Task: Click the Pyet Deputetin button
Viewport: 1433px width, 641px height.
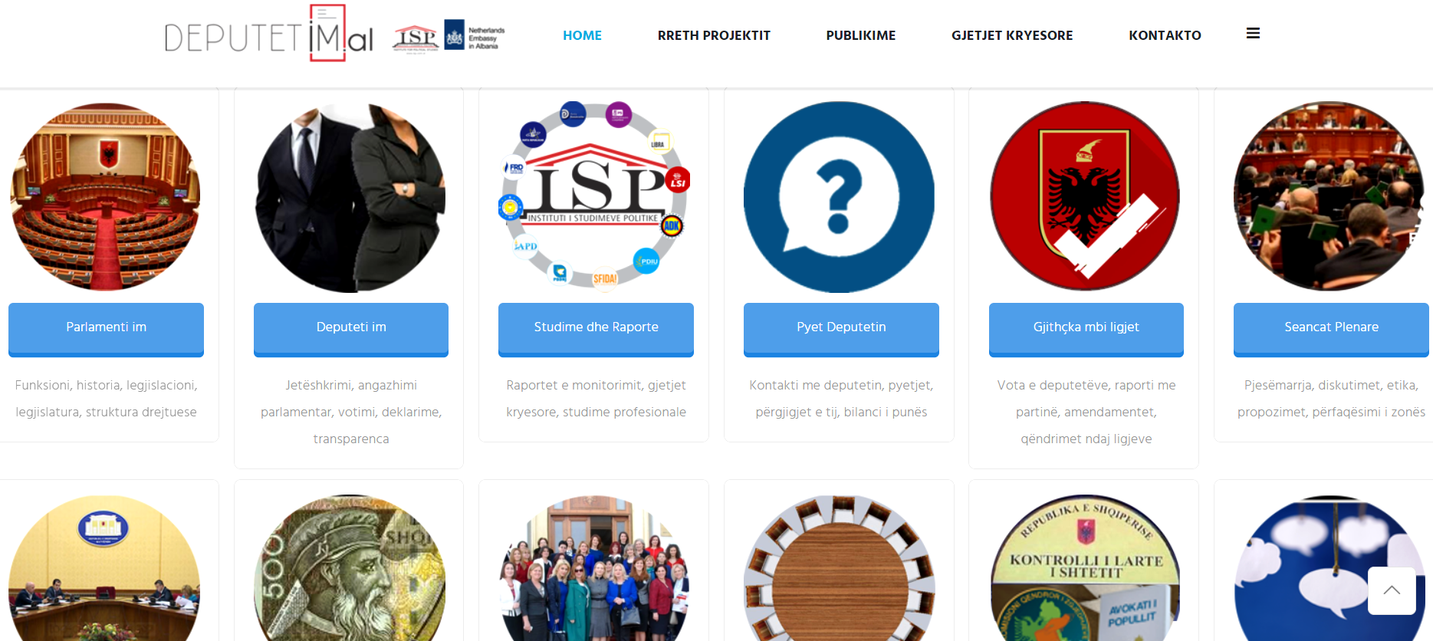Action: pyautogui.click(x=841, y=329)
